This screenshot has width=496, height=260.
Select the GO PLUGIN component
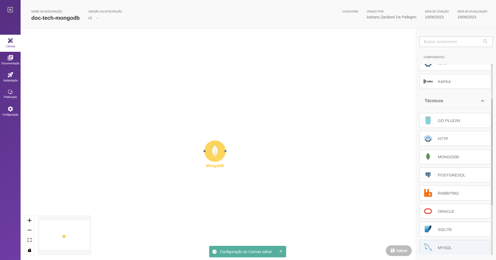pyautogui.click(x=455, y=120)
